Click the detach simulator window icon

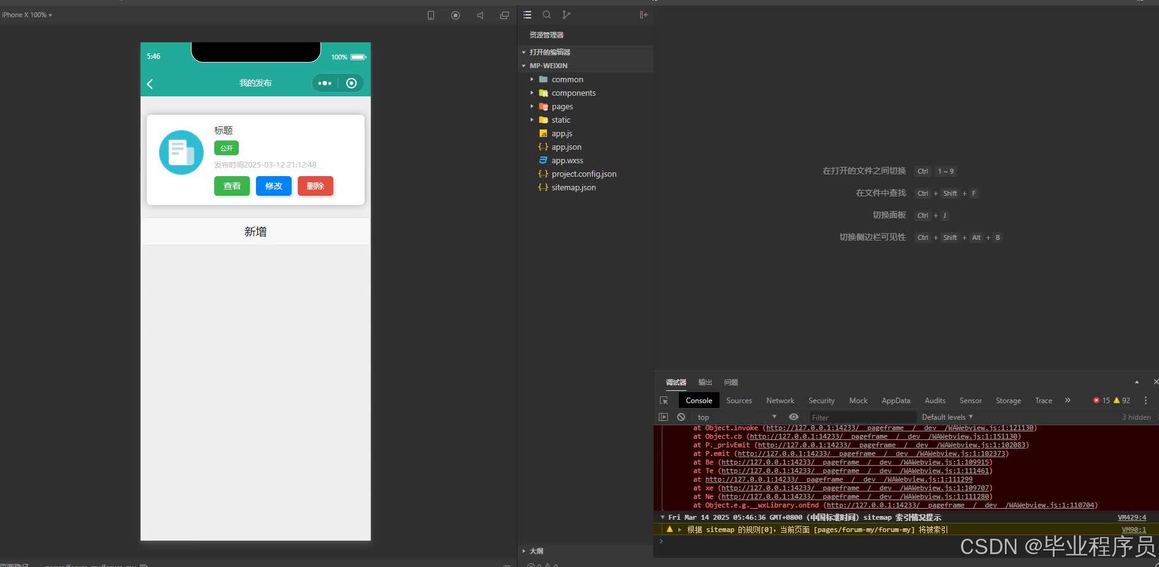pos(505,15)
